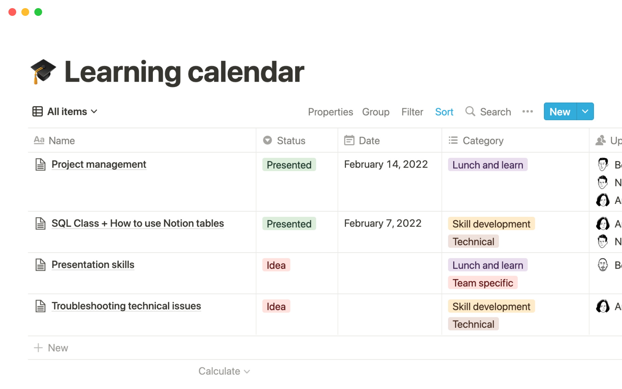The image size is (622, 389).
Task: Expand the Calculate dropdown
Action: [x=224, y=371]
